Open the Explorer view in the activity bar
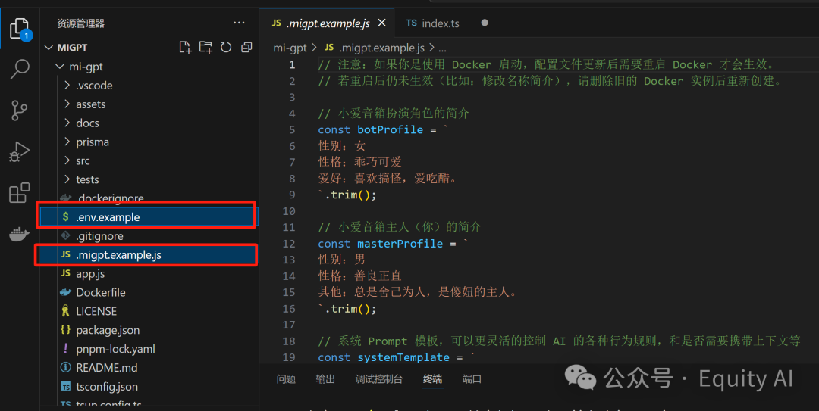The image size is (819, 411). pos(20,29)
